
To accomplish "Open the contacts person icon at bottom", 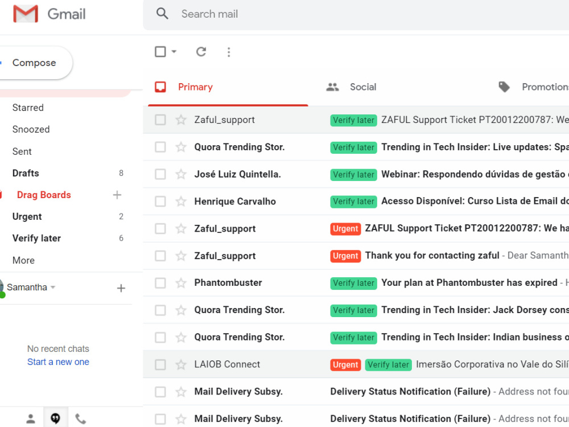I will [31, 418].
